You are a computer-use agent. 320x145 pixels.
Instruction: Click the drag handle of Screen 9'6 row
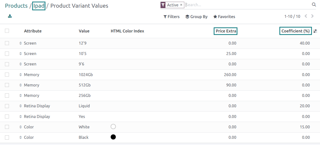point(20,64)
